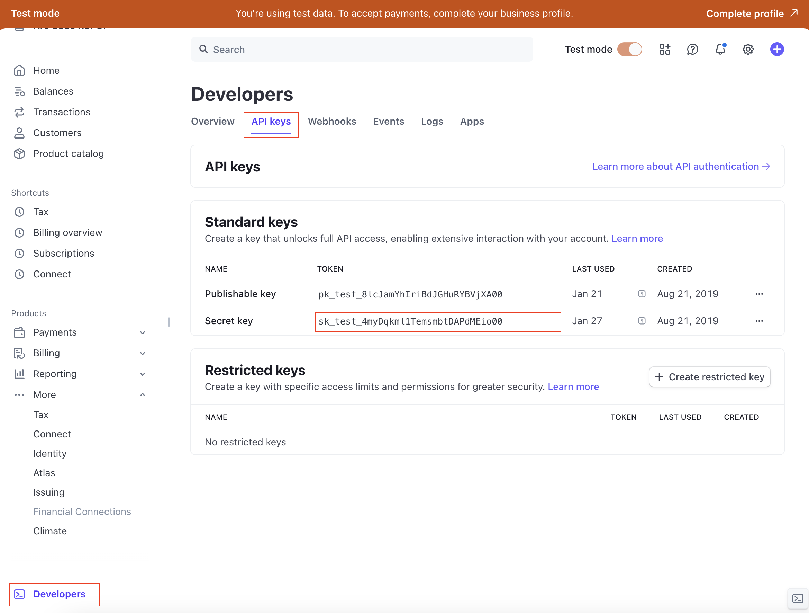Image resolution: width=809 pixels, height=613 pixels.
Task: Open the terminal shell icon in the bottom corner
Action: tap(798, 599)
